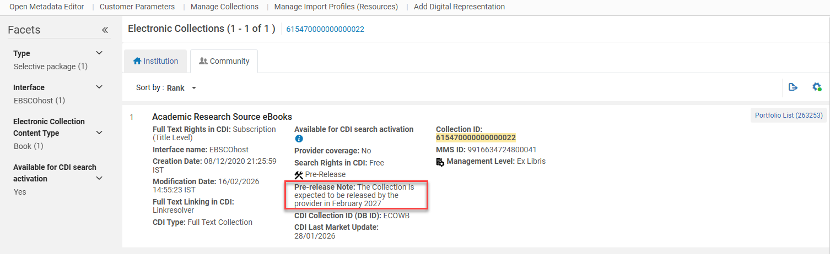Click the 615470000000000022 search ID link
Image resolution: width=830 pixels, height=254 pixels.
[325, 29]
